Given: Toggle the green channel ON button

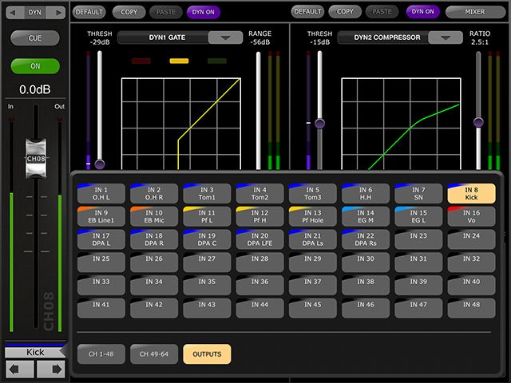Looking at the screenshot, I should coord(34,67).
